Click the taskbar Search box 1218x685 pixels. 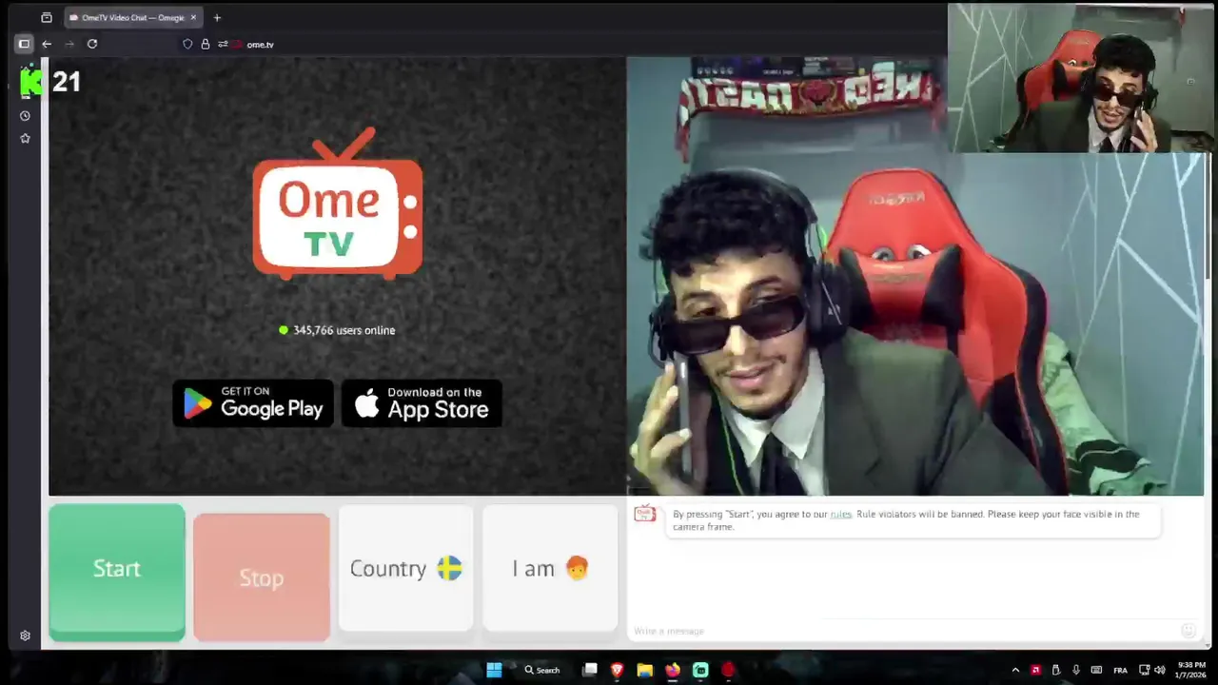click(542, 670)
